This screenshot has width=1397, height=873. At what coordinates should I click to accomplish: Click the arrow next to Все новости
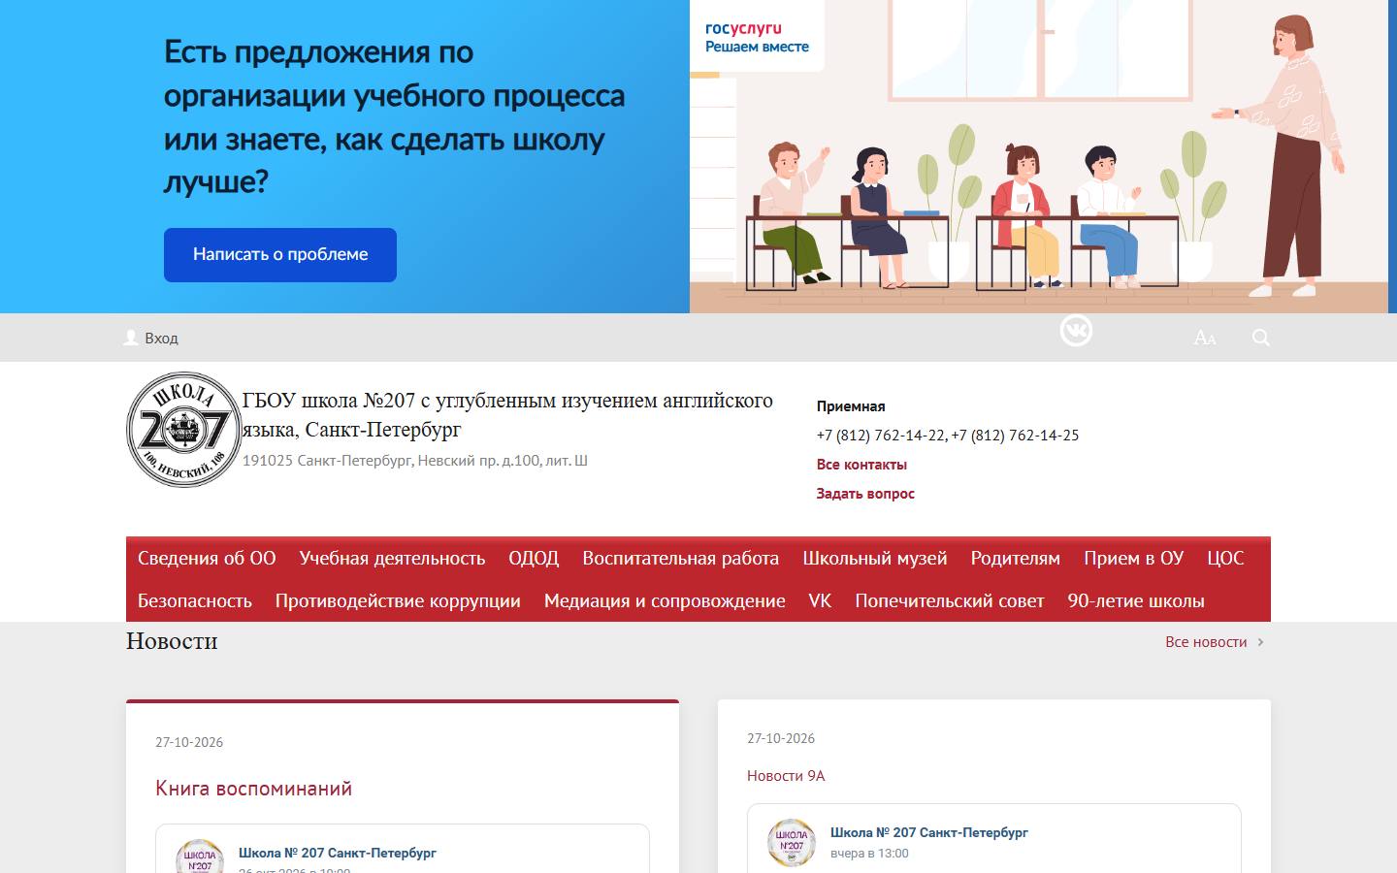point(1260,642)
